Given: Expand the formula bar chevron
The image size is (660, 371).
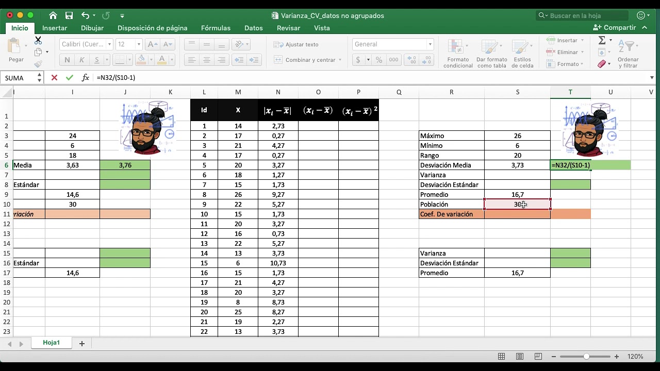Looking at the screenshot, I should click(652, 78).
